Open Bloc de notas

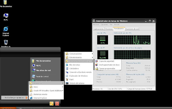79,65
